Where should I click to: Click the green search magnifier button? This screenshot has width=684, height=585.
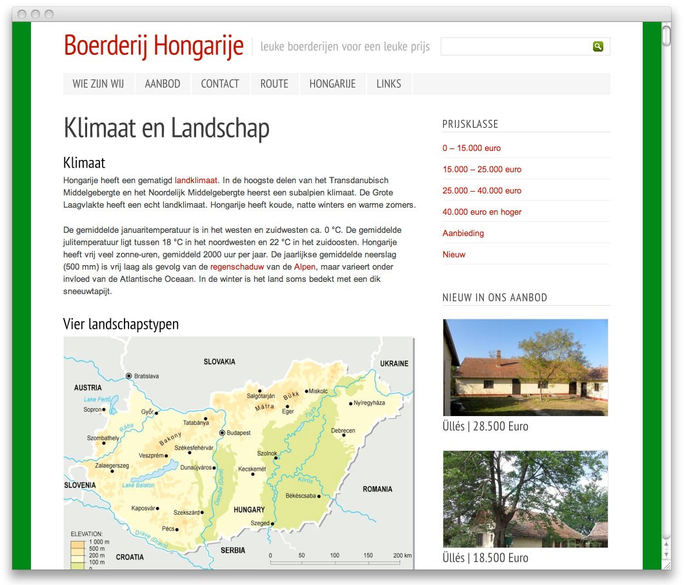click(x=598, y=46)
